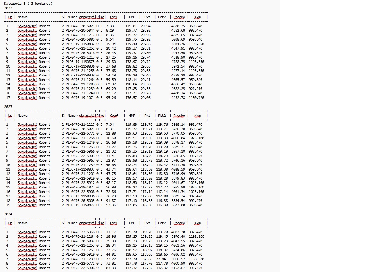Click the Pkt2 value 77.84 in 2024
Viewport: 369px width, 272px height.
[x=161, y=259]
